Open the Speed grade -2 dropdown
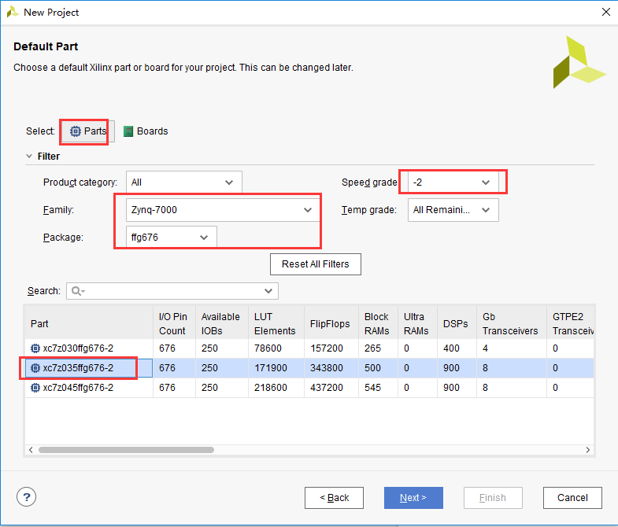This screenshot has height=527, width=618. 453,182
